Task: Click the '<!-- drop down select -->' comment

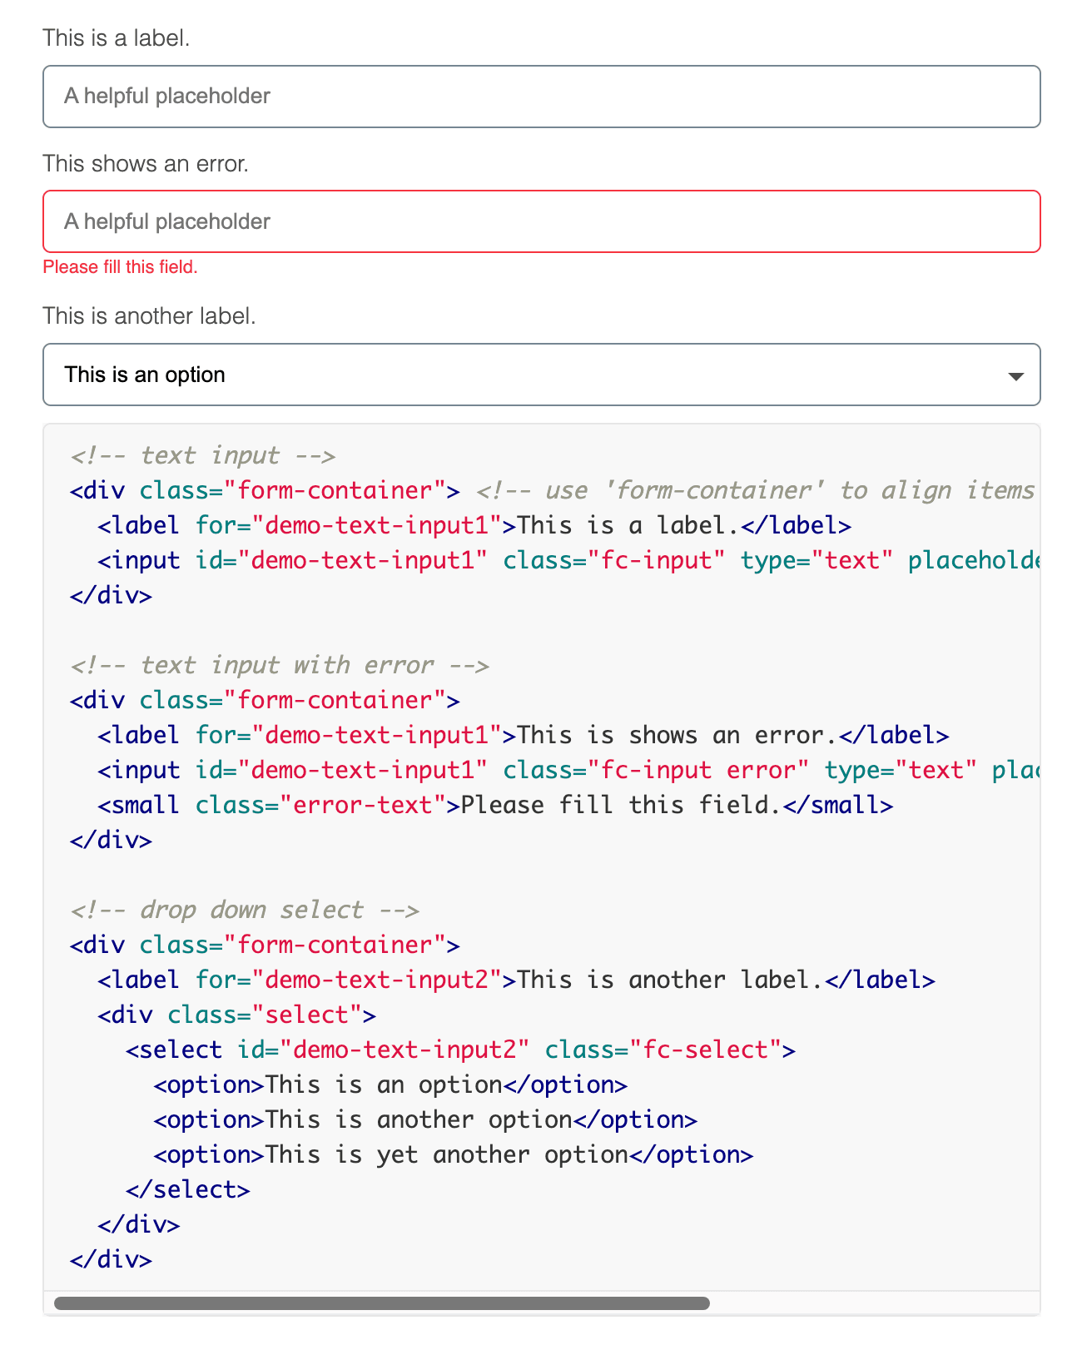Action: point(245,910)
